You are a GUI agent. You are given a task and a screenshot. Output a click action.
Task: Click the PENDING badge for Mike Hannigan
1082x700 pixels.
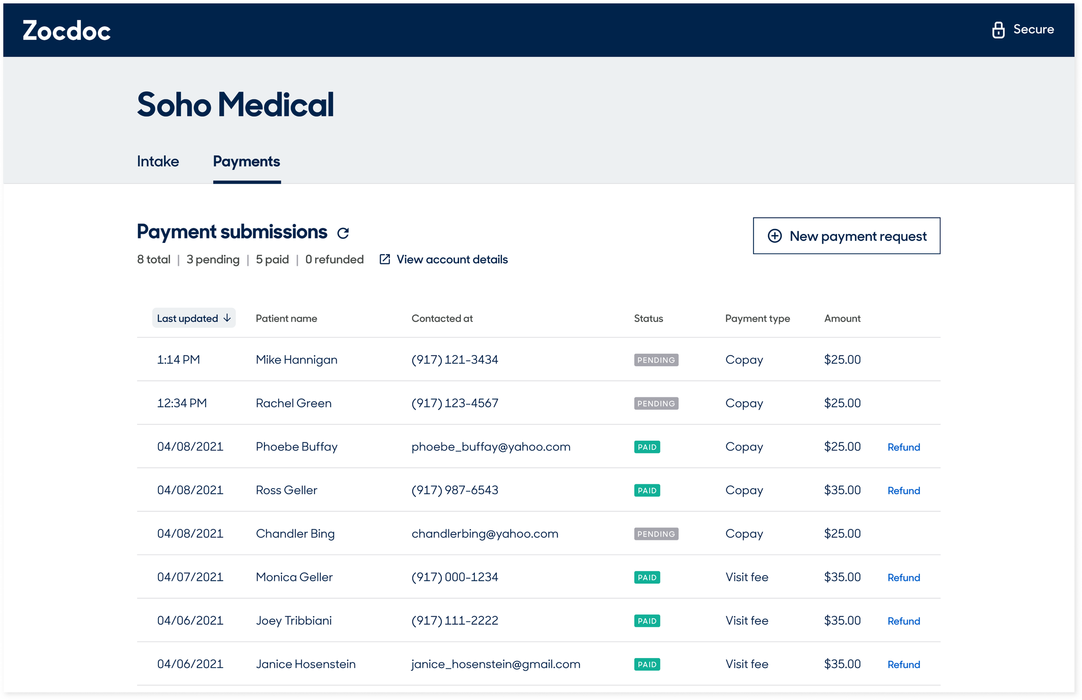click(656, 360)
